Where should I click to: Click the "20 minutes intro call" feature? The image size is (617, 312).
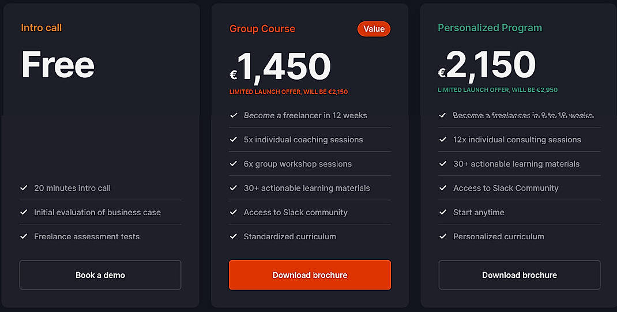73,188
